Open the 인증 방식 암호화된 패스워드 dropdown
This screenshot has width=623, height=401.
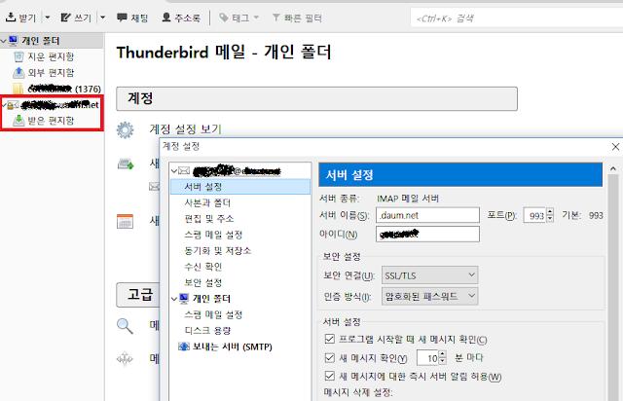(x=429, y=297)
